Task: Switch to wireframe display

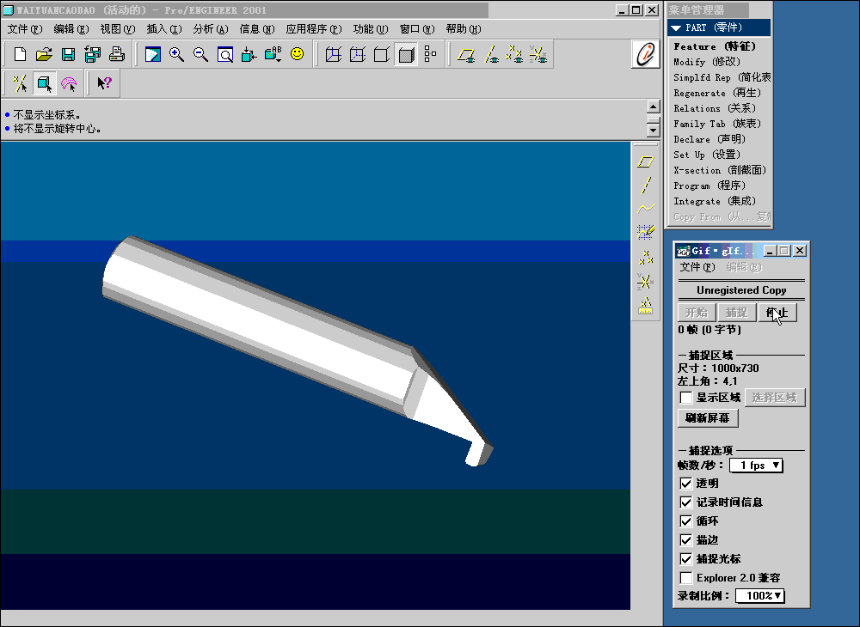Action: coord(334,54)
